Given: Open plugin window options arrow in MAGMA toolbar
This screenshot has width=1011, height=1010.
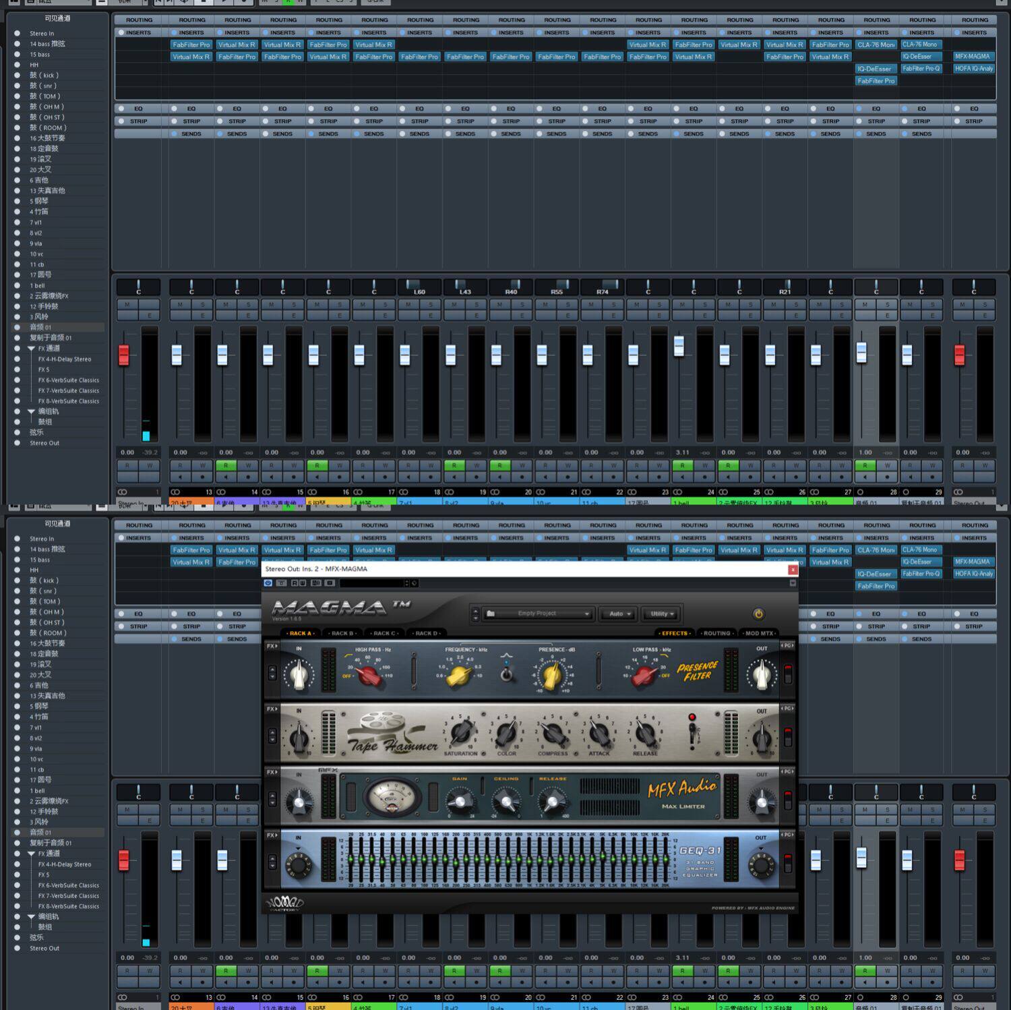Looking at the screenshot, I should [x=793, y=583].
